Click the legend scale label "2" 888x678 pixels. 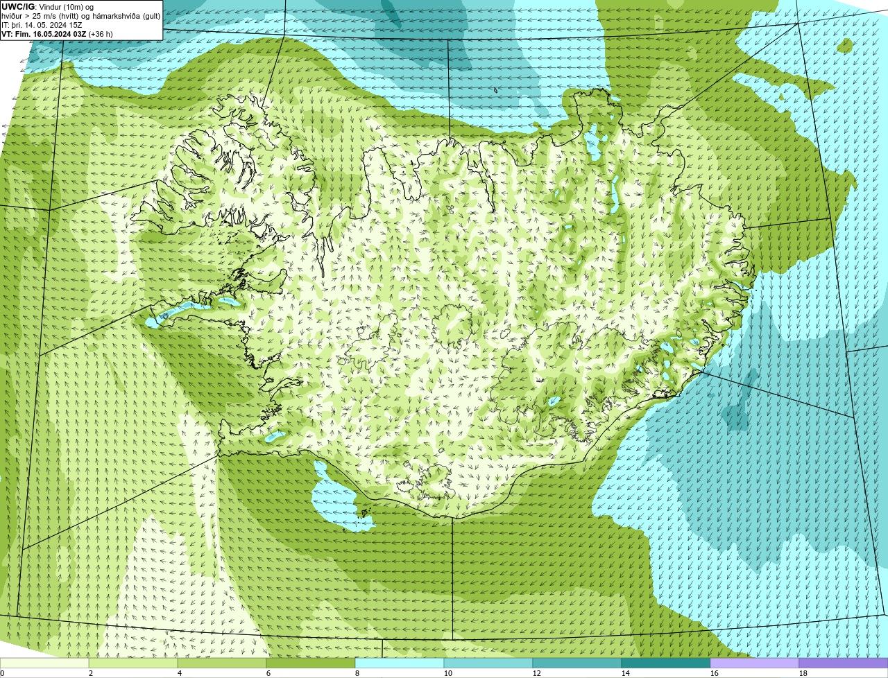click(91, 673)
